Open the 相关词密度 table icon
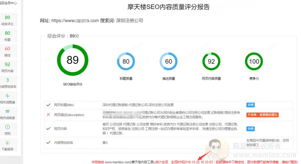 coord(7,111)
